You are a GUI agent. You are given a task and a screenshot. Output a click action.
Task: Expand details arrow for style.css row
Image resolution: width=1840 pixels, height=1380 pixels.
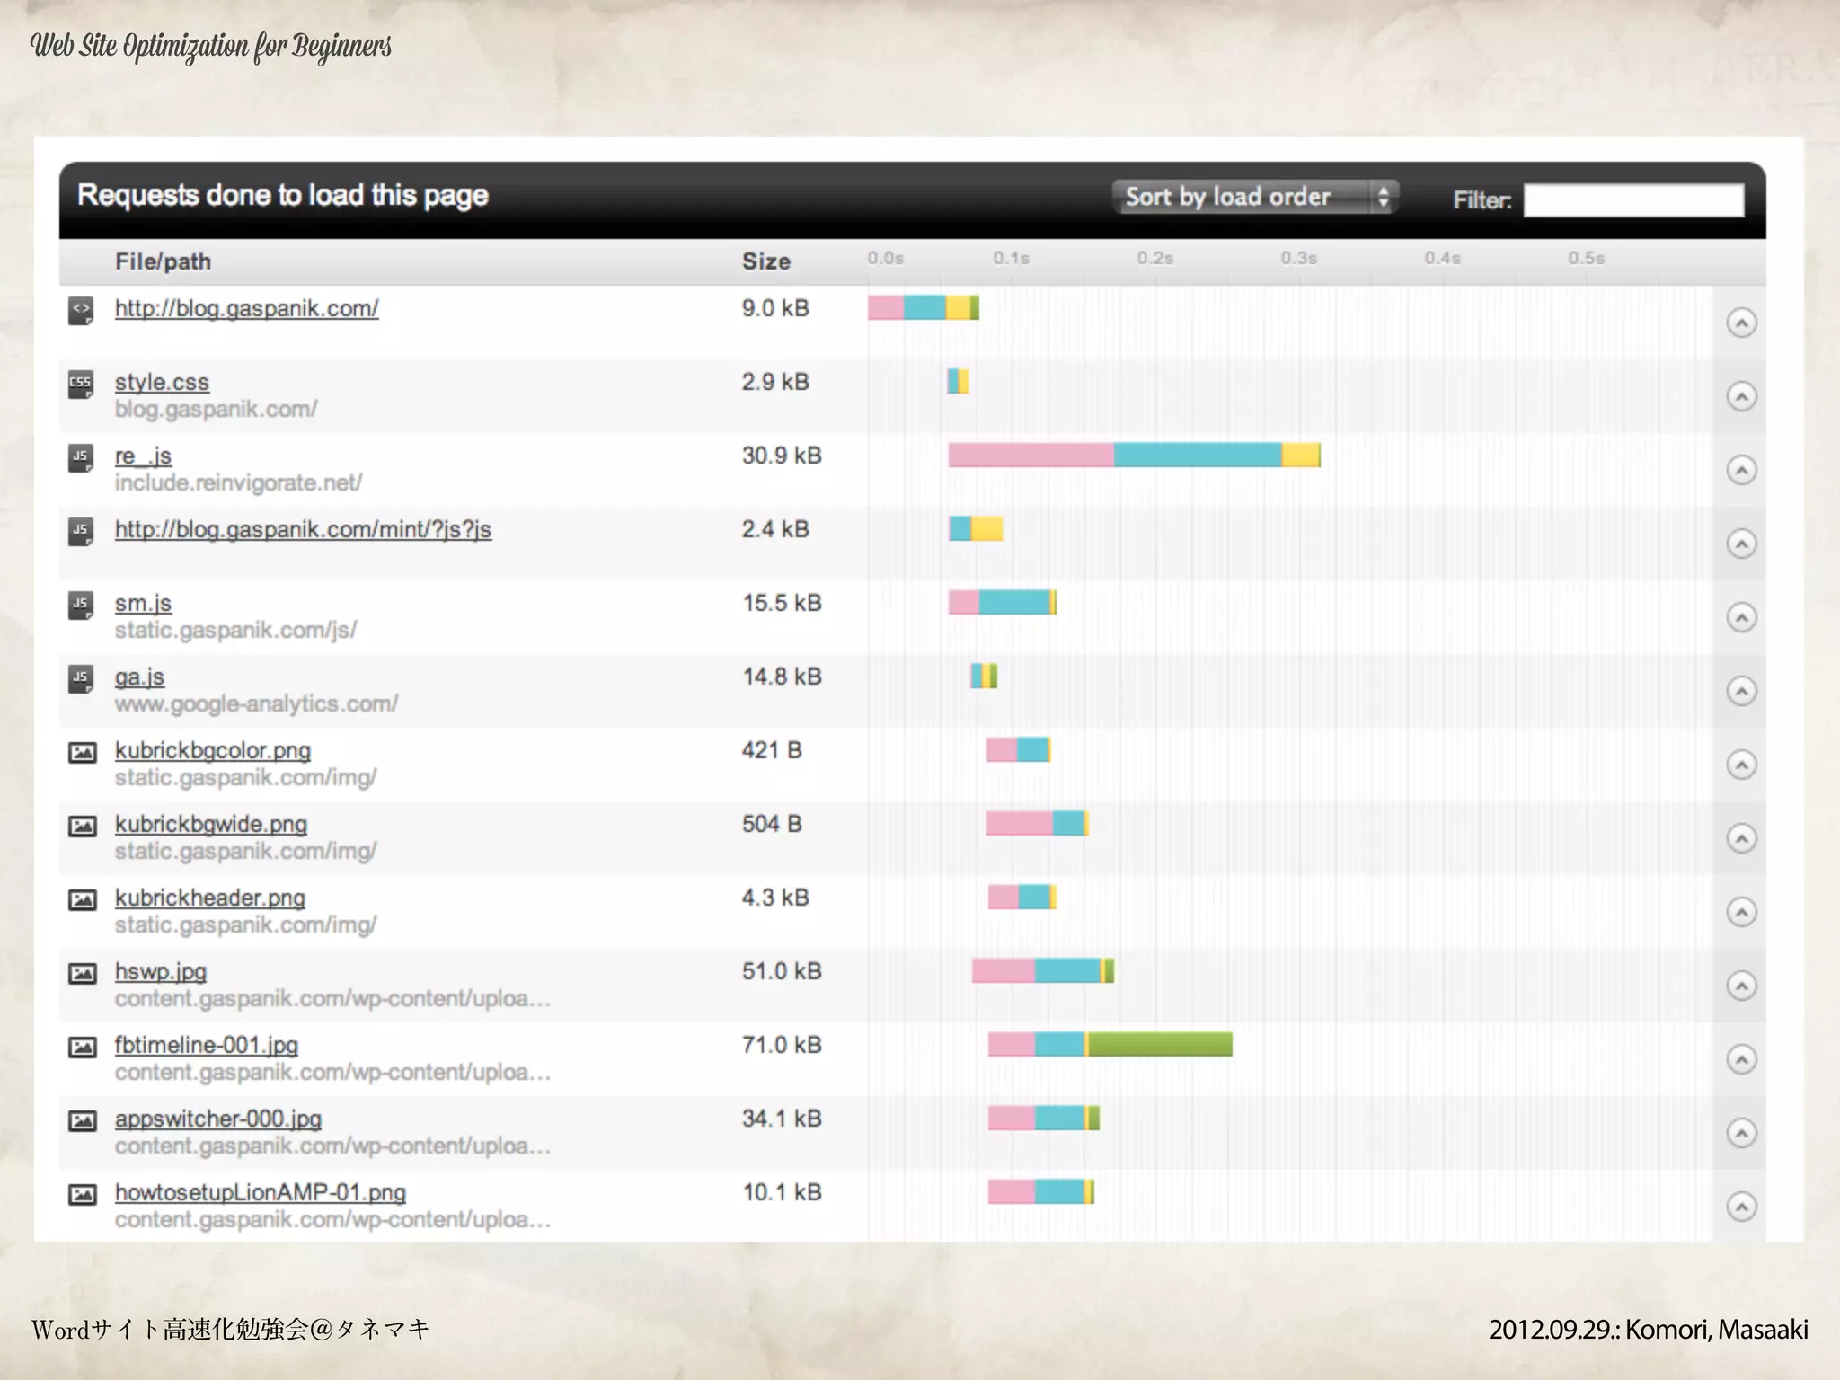pyautogui.click(x=1741, y=396)
